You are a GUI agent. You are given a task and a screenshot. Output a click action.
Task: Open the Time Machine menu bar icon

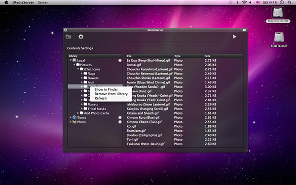230,2
